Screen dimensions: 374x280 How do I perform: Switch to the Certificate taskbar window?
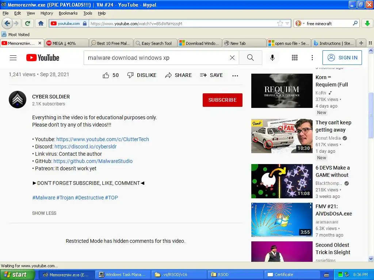tap(291, 275)
